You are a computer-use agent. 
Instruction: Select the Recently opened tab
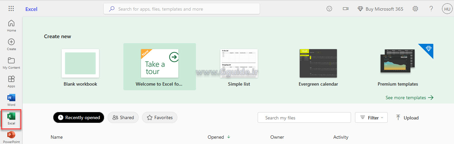79,117
